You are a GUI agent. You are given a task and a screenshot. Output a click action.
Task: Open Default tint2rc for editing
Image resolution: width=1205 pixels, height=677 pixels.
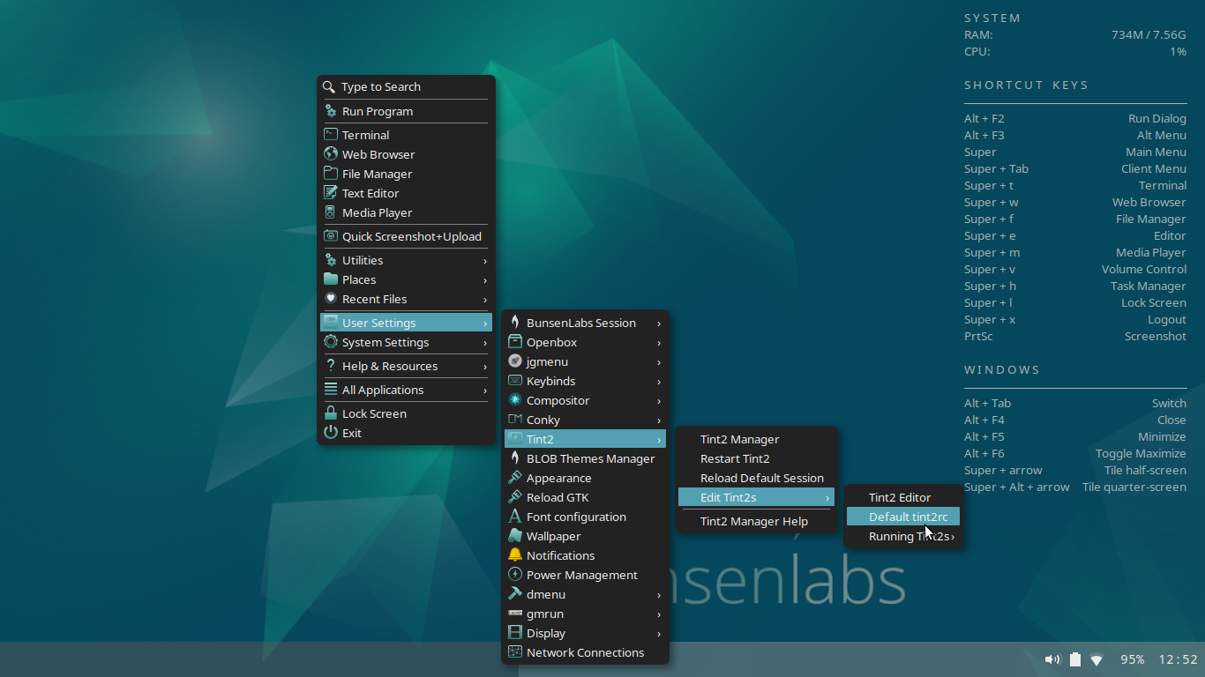pyautogui.click(x=903, y=517)
